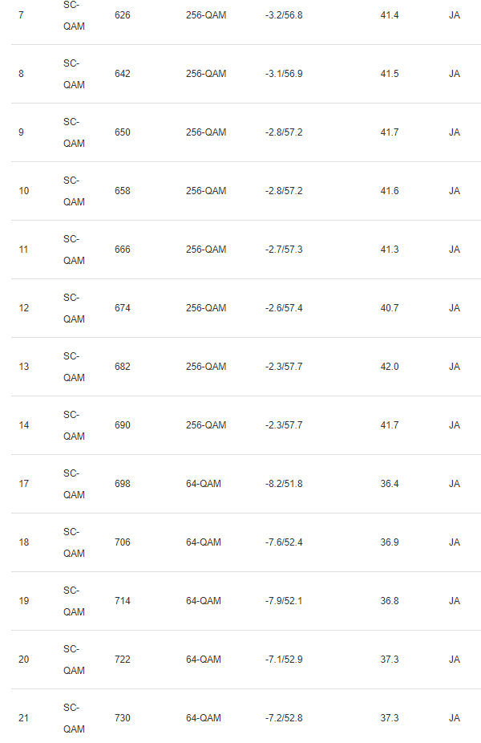The height and width of the screenshot is (743, 481).
Task: Click the -8.2/51.8 power level cell
Action: 284,484
